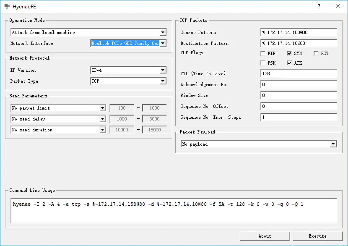
Task: Open the Operation Mode dropdown
Action: click(x=163, y=32)
